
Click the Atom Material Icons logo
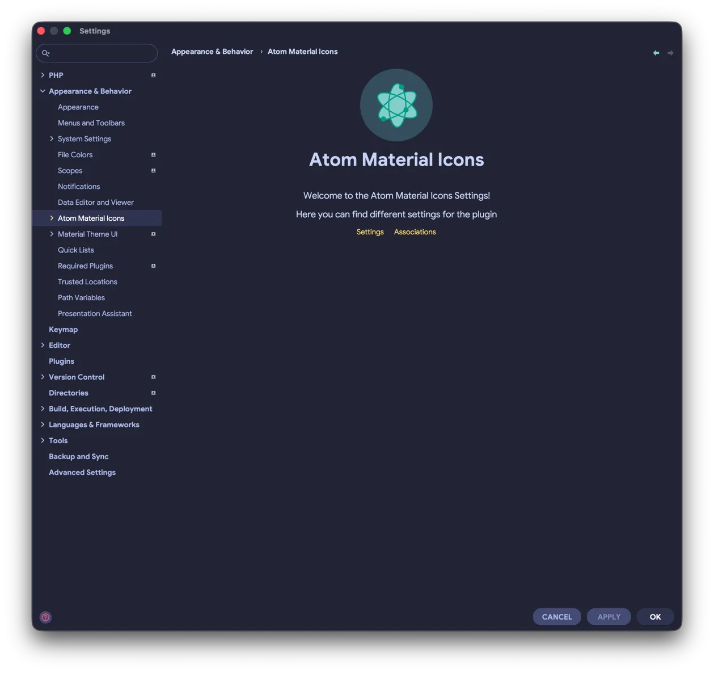(x=396, y=105)
